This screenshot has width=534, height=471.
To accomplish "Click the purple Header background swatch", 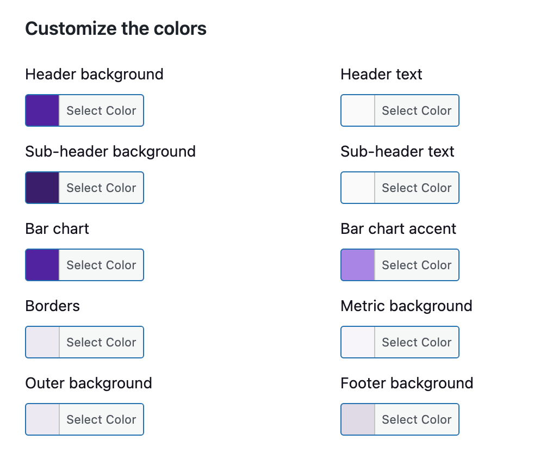I will (x=42, y=110).
